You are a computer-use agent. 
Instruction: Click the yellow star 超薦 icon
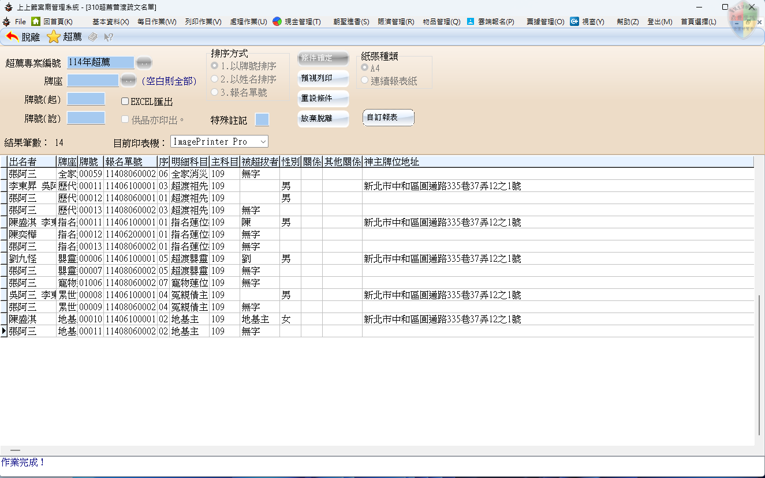click(54, 37)
